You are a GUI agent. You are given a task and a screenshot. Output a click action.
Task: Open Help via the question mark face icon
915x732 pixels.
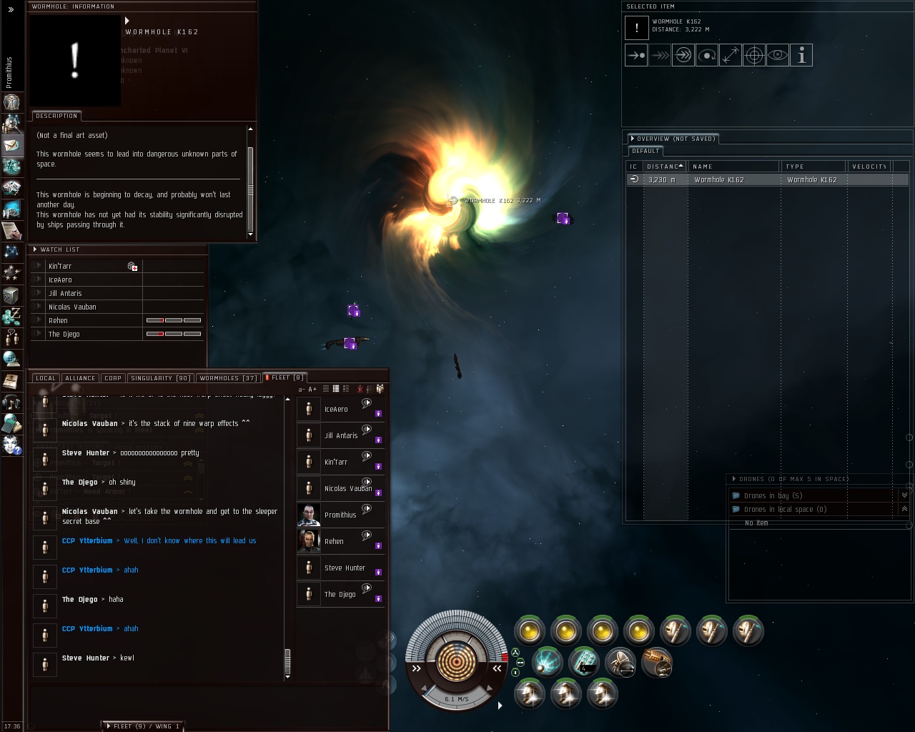coord(11,445)
